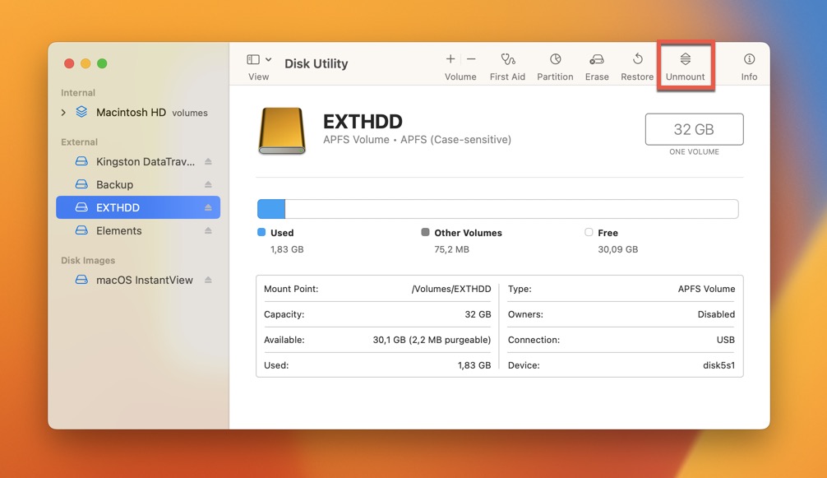Open the View dropdown chevron
This screenshot has width=827, height=478.
point(269,60)
